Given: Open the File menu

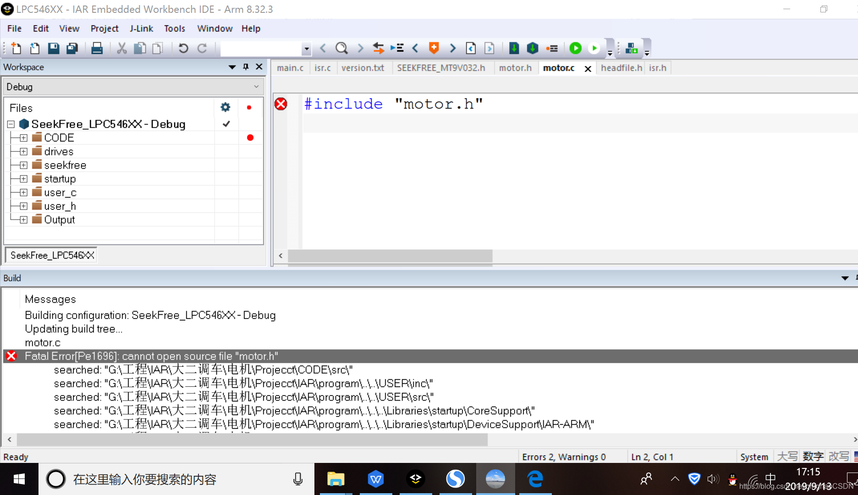Looking at the screenshot, I should [x=14, y=28].
